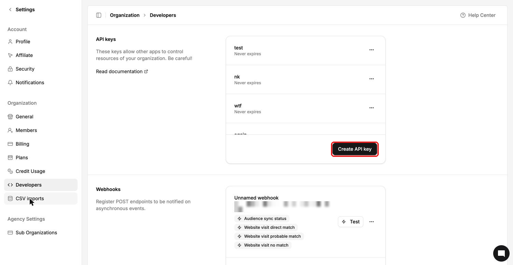Click the Credit Usage coins icon
The height and width of the screenshot is (265, 513).
[10, 171]
